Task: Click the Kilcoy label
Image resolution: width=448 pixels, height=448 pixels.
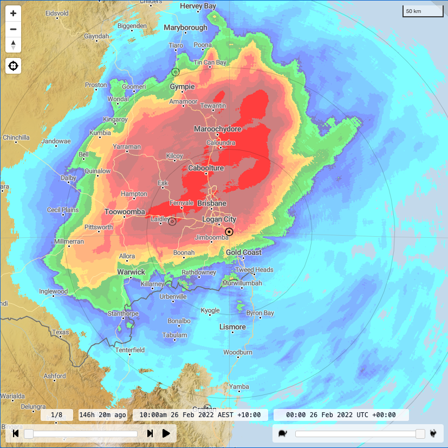Action: pyautogui.click(x=174, y=155)
